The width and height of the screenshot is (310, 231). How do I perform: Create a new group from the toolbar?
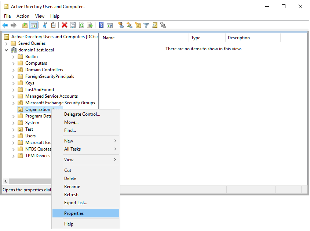click(129, 25)
